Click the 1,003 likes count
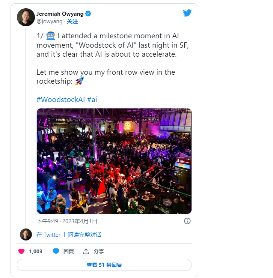Screen dimensions: 273x278 tap(36, 251)
